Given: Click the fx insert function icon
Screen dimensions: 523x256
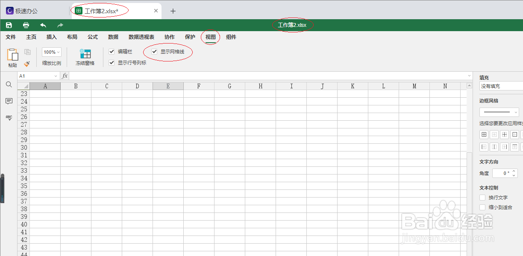Looking at the screenshot, I should coord(65,76).
